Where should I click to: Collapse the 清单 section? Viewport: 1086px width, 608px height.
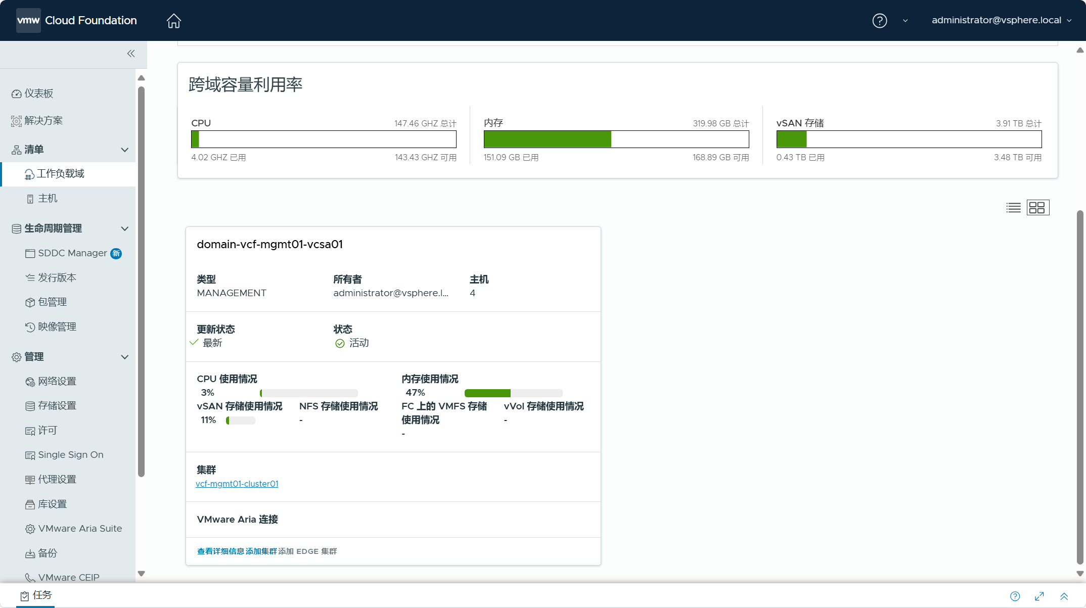pos(124,150)
